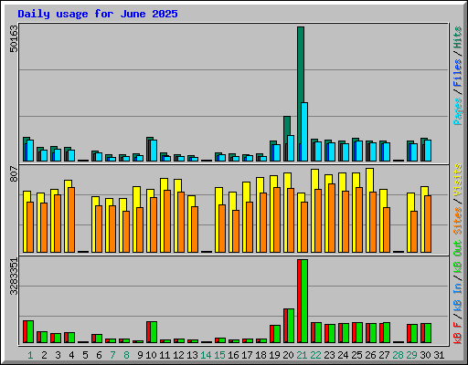Click the orange sites bar for day 16

(236, 231)
